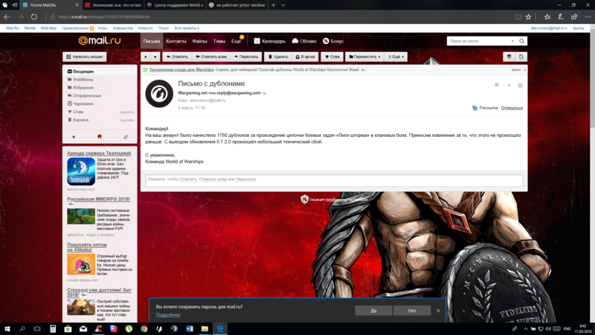Refresh the page in the browser
Viewport: 595px width, 335px height.
click(34, 16)
